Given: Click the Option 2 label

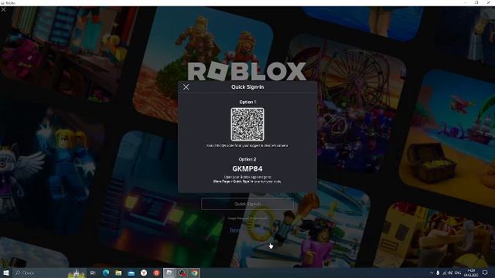Looking at the screenshot, I should [x=247, y=159].
